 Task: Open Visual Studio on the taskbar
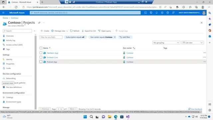(128, 117)
